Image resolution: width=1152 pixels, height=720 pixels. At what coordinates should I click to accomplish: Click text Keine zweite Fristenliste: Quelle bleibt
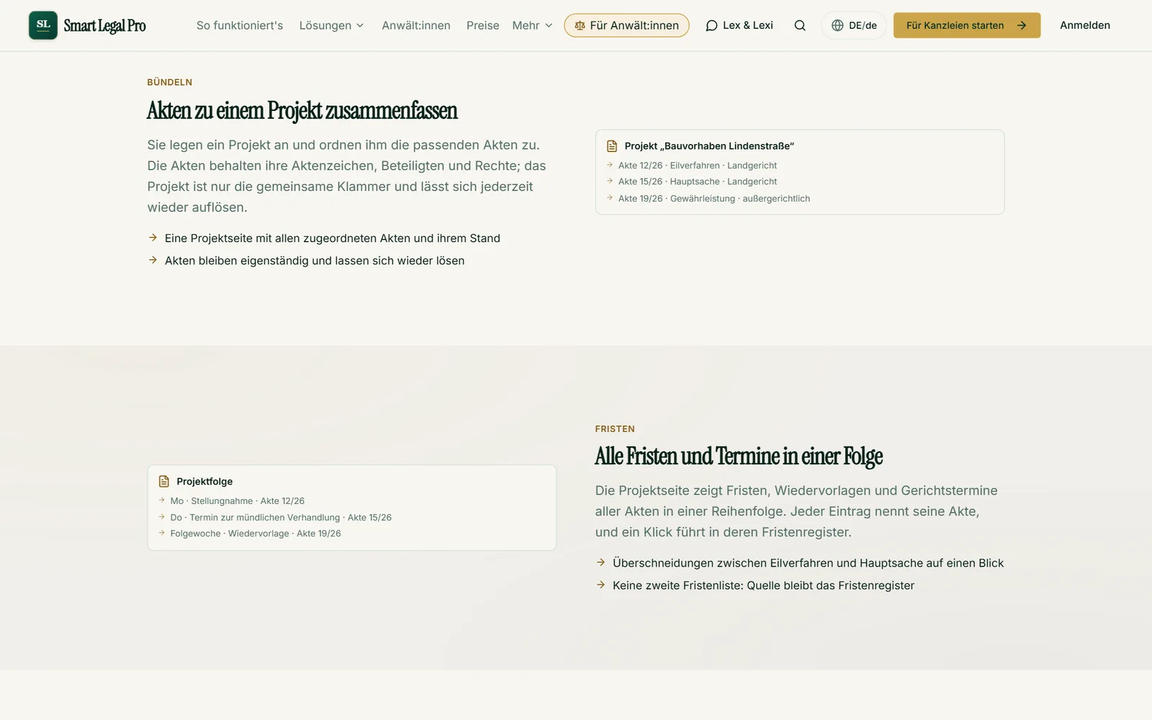tap(763, 585)
